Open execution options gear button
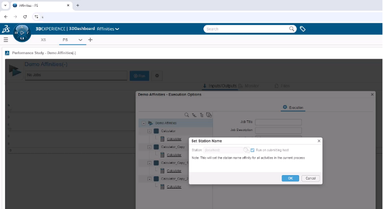Image resolution: width=383 pixels, height=209 pixels. tap(157, 76)
